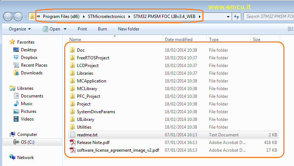
Task: Click the 418 KB size cell
Action: point(271,143)
